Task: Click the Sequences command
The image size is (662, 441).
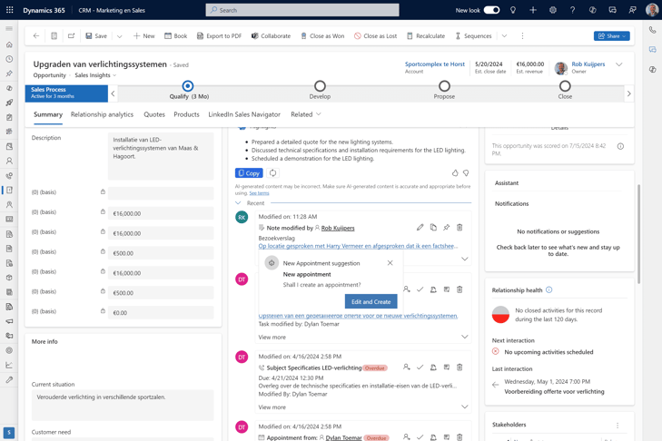Action: 473,36
